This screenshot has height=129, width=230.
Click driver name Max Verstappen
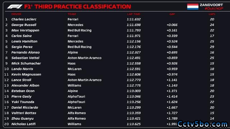(x=25, y=30)
